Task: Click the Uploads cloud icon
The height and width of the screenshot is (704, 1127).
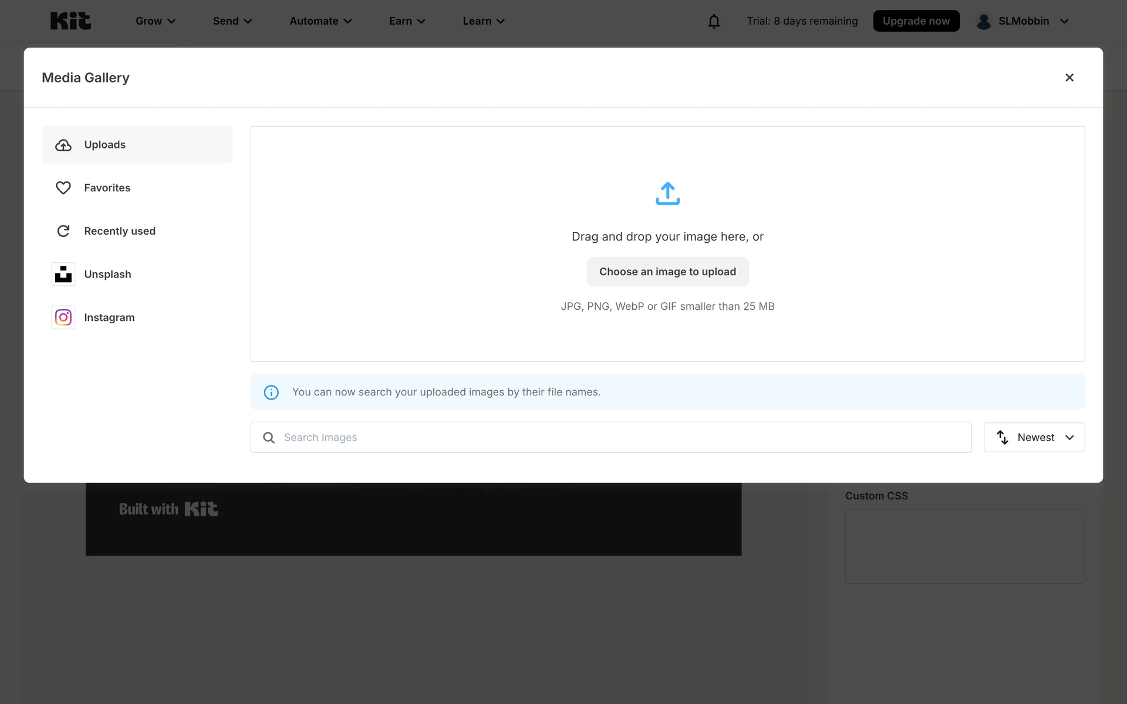Action: (63, 145)
